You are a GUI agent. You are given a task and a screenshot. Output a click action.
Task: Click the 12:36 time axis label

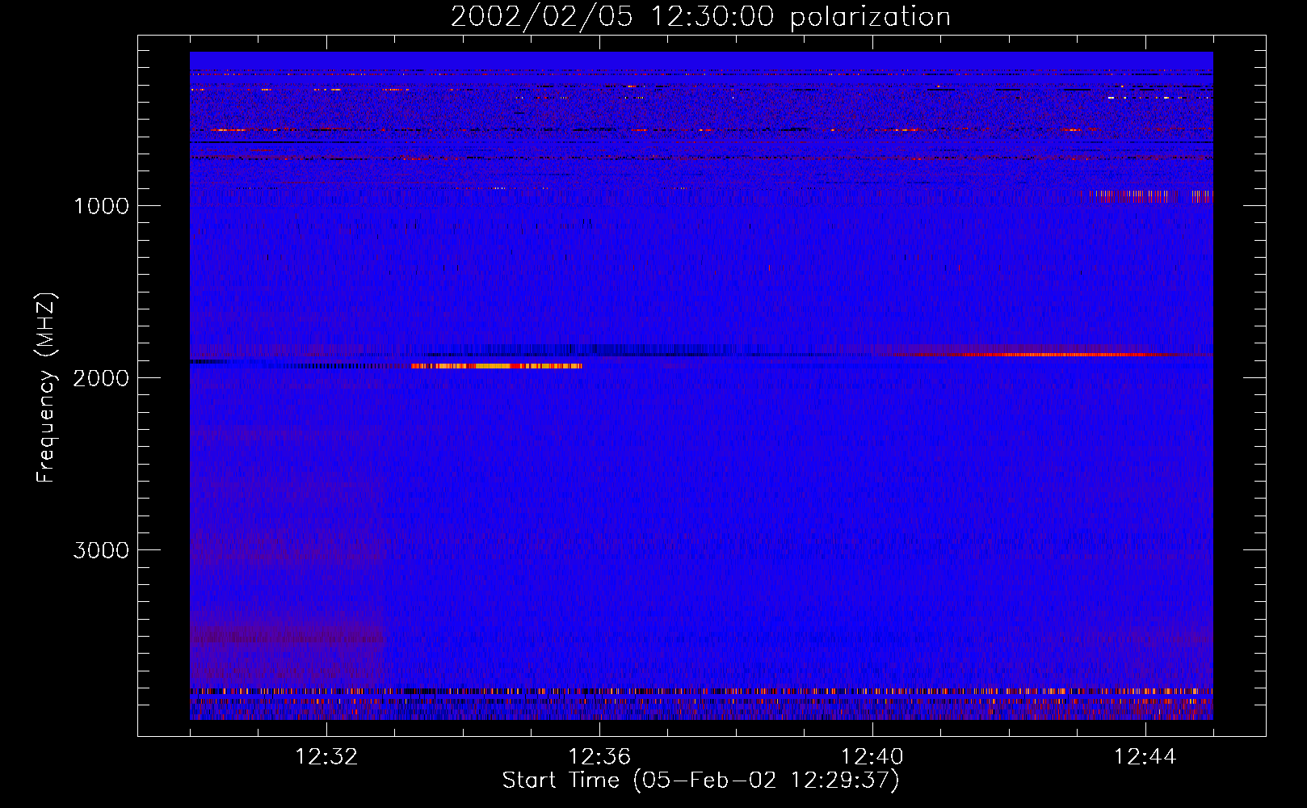point(599,757)
